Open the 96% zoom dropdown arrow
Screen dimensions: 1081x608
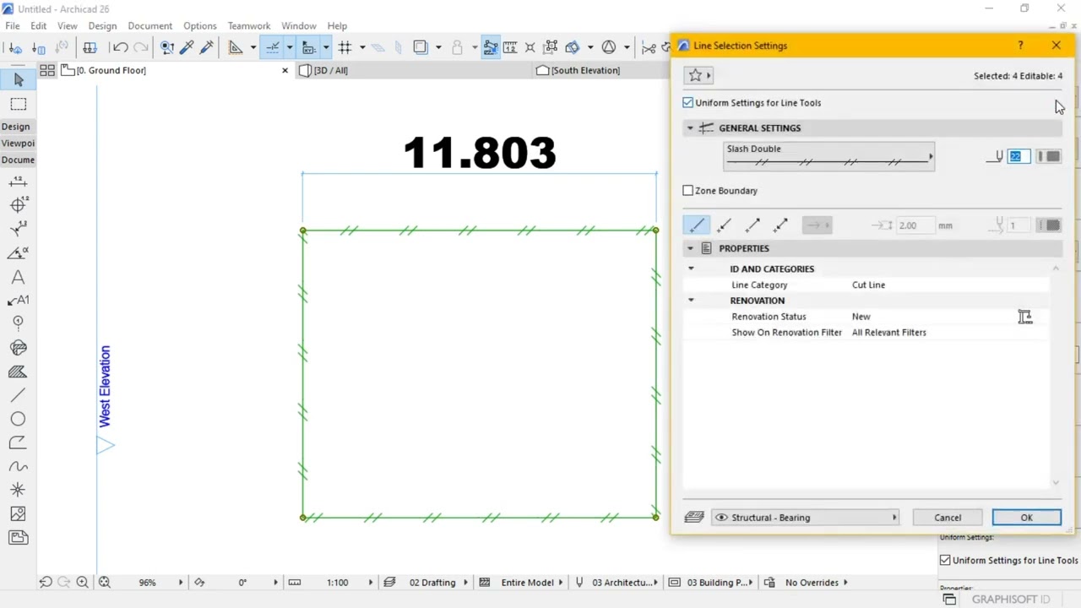tap(180, 583)
